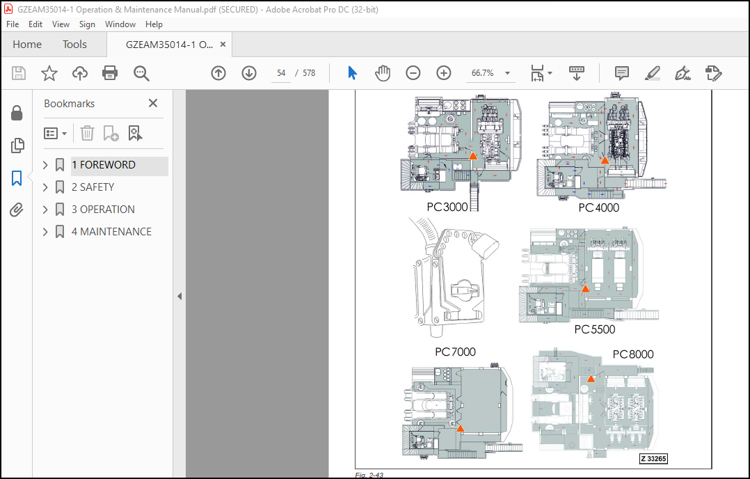The width and height of the screenshot is (750, 479).
Task: Click the PC5500 machine diagram
Action: 589,275
